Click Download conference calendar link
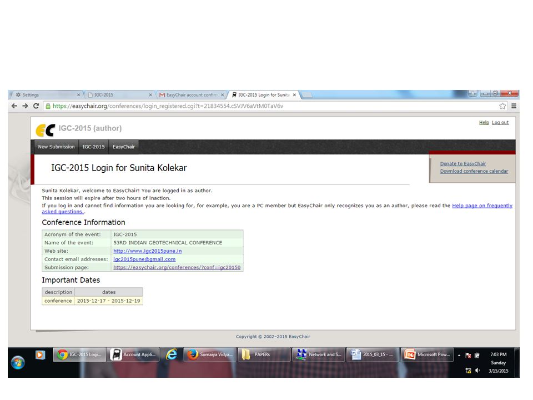 pyautogui.click(x=474, y=171)
